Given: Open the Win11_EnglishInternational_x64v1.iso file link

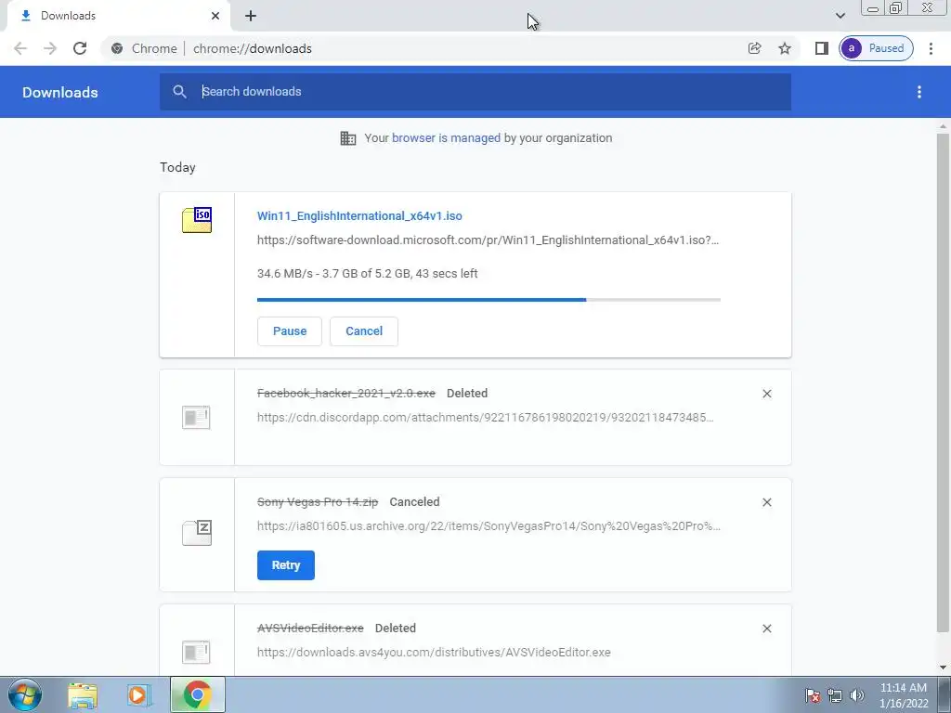Looking at the screenshot, I should pos(359,215).
